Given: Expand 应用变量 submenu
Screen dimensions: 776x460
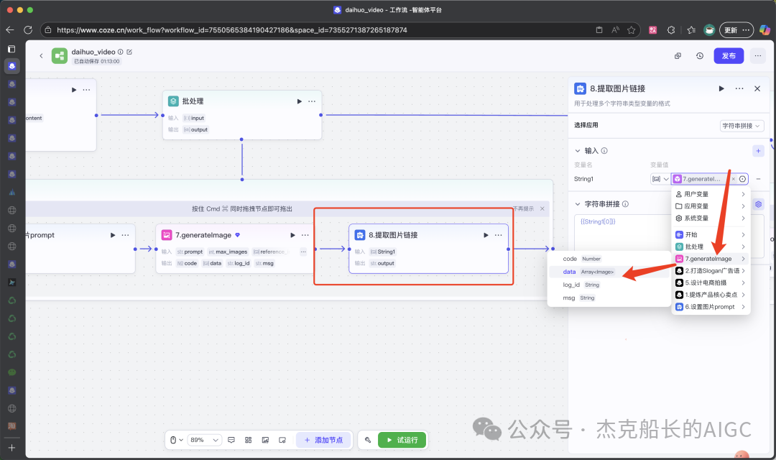Looking at the screenshot, I should (x=711, y=206).
